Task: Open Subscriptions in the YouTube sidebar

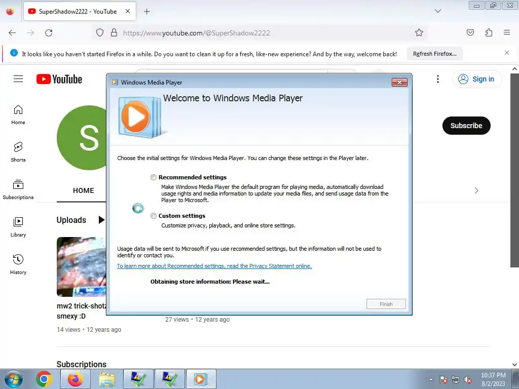Action: click(x=18, y=190)
